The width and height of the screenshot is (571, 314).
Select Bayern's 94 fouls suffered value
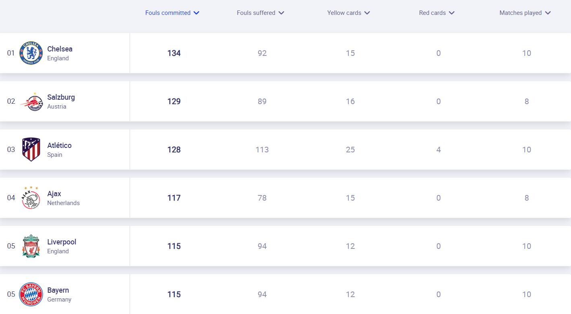click(262, 294)
